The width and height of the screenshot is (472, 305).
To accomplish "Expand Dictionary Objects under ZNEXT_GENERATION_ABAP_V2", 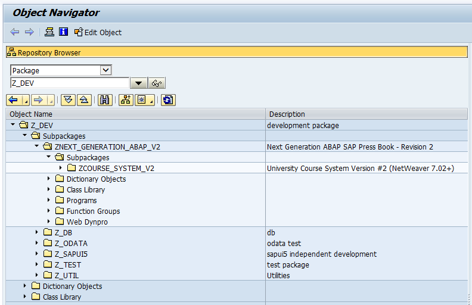I will tap(48, 179).
